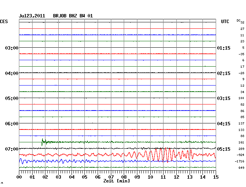Click the 02:15 UTC time label
The height and width of the screenshot is (187, 246).
224,73
